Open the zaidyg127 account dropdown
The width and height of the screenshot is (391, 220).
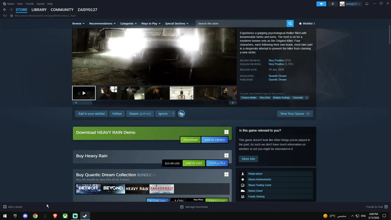coord(350,4)
